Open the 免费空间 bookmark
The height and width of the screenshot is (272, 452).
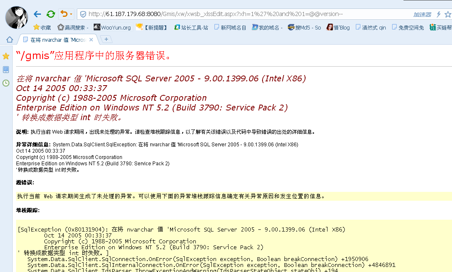tap(408, 27)
